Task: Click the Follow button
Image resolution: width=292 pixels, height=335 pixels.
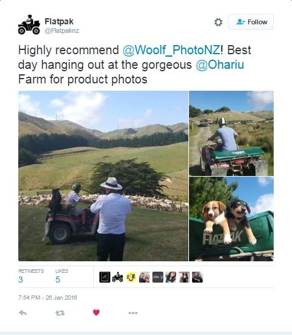Action: click(x=251, y=22)
